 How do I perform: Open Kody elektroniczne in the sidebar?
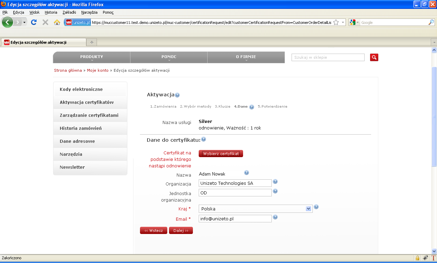pos(90,89)
